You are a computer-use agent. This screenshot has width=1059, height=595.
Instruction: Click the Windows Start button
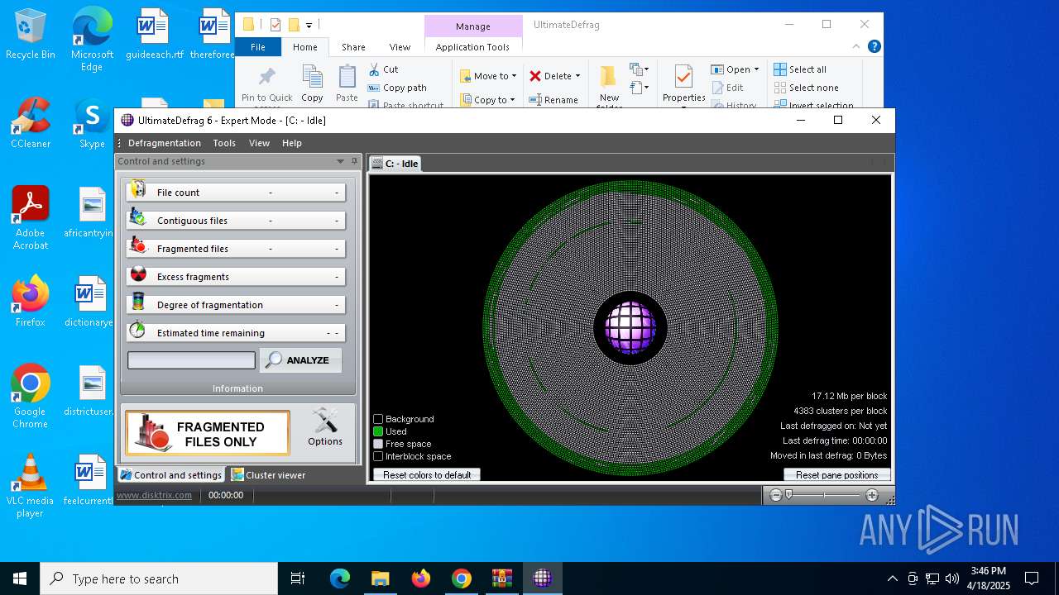tap(20, 578)
